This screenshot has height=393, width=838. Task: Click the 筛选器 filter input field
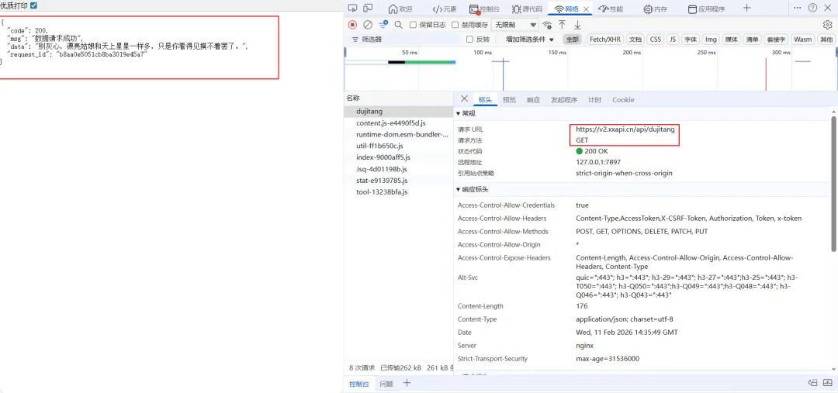click(x=406, y=40)
